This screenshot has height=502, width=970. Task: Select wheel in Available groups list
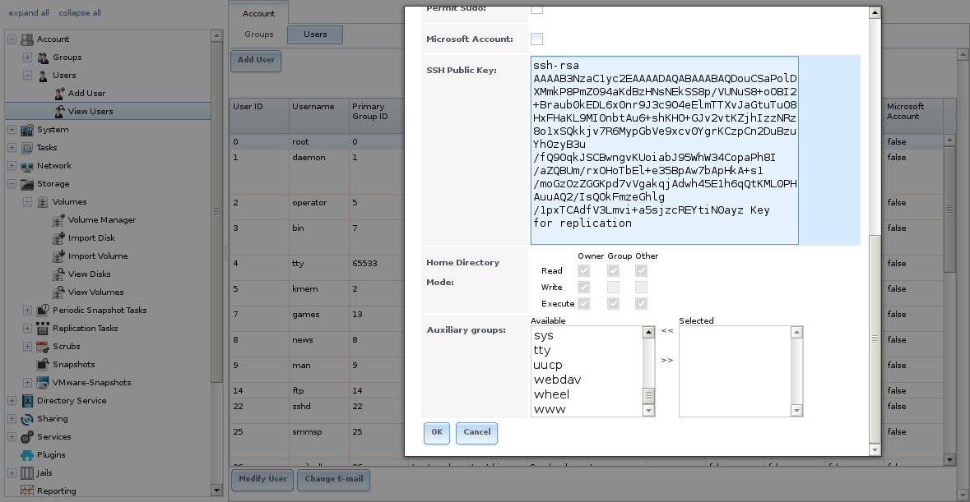[x=551, y=394]
